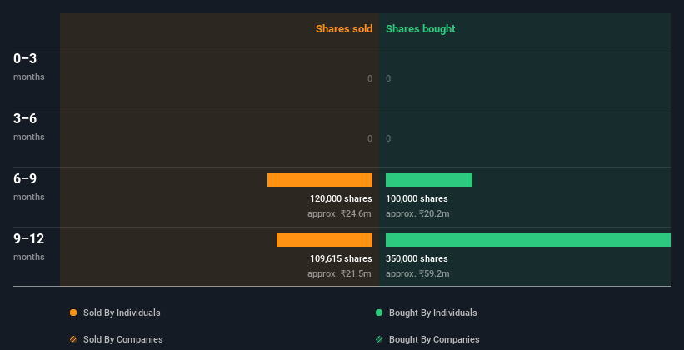Click the 0 sold value in 3–6 months row

click(x=370, y=138)
